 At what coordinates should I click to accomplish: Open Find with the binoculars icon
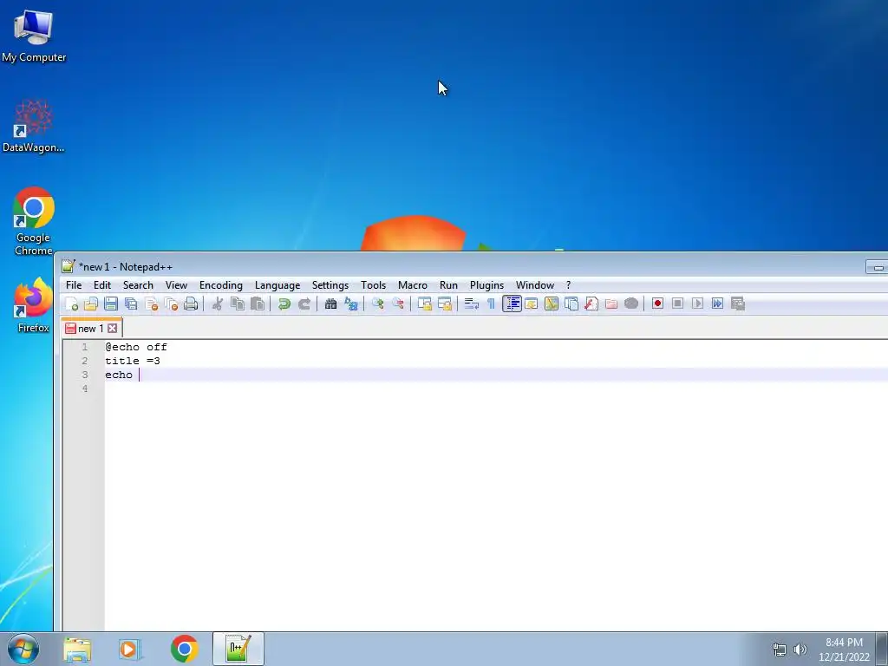click(330, 304)
